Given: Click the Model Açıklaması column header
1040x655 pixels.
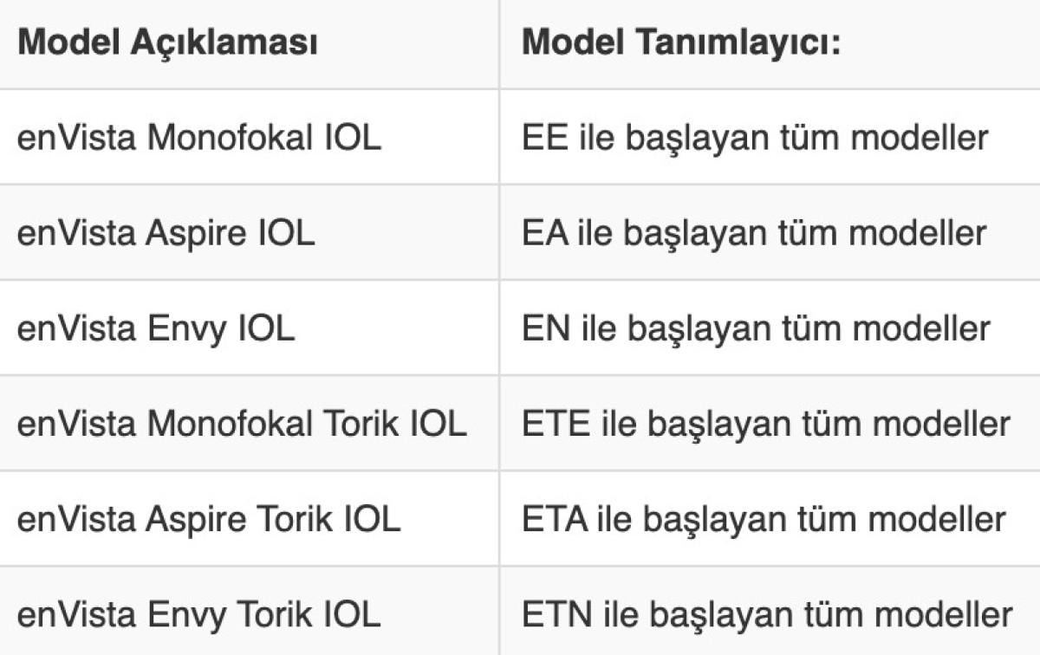Looking at the screenshot, I should tap(167, 42).
